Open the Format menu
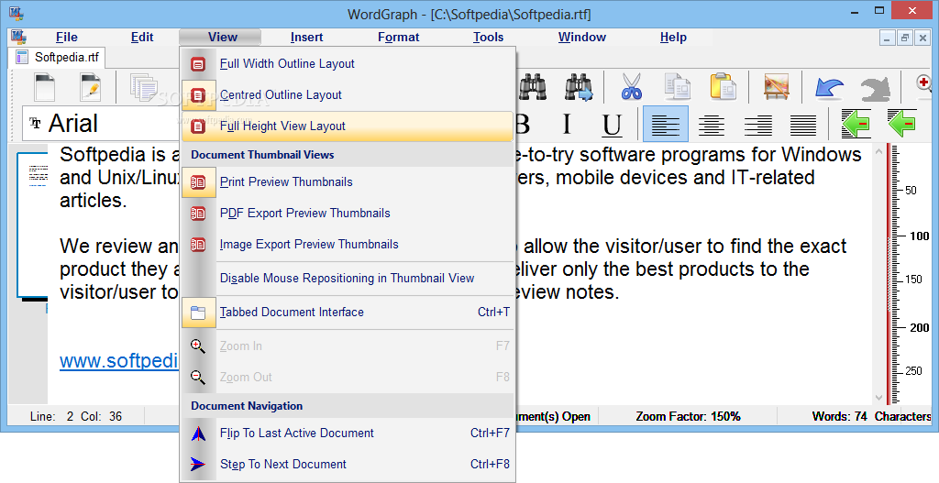Screen dimensions: 939x483 point(398,37)
